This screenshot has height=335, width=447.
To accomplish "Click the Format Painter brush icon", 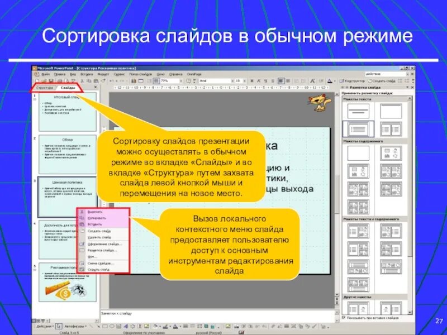I will pos(103,81).
